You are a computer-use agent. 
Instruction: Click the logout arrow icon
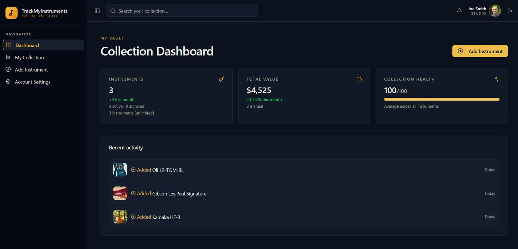click(x=510, y=11)
